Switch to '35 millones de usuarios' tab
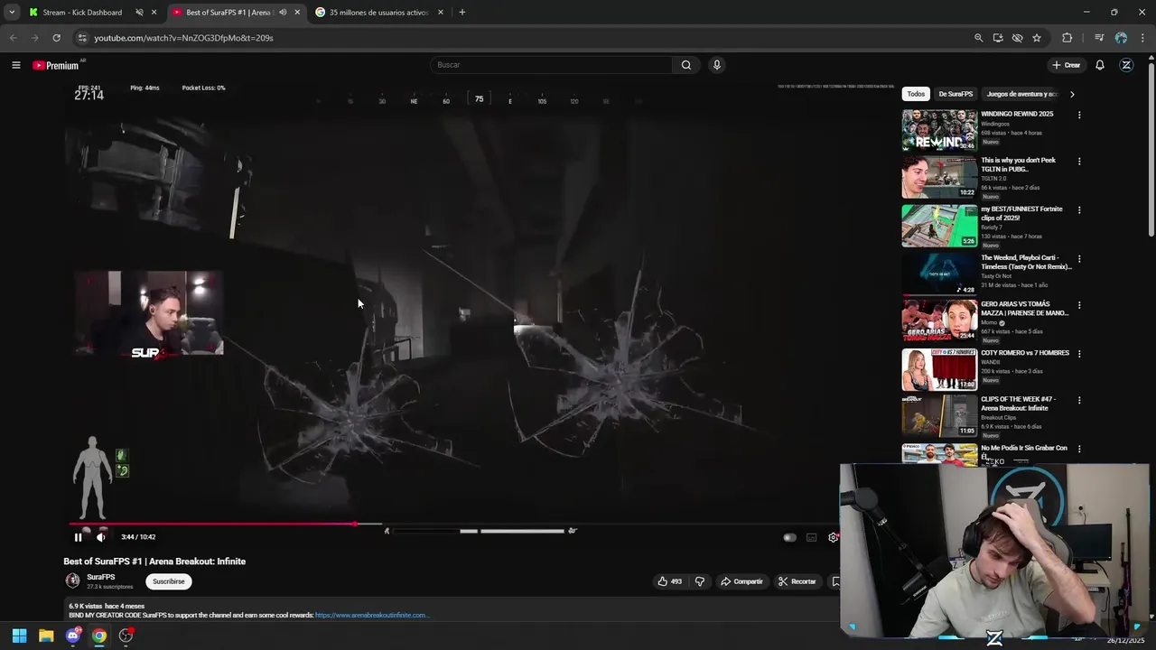The width and height of the screenshot is (1156, 650). coord(378,13)
